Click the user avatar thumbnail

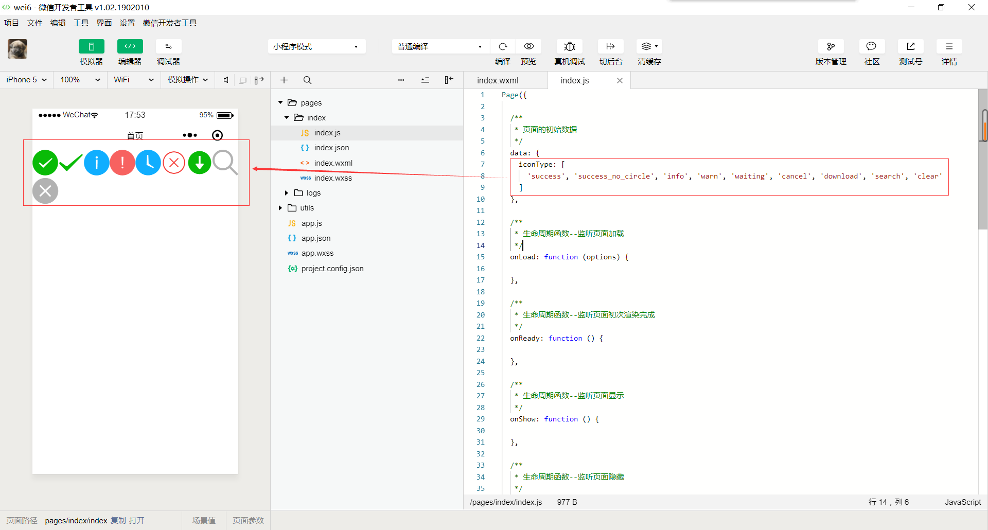pyautogui.click(x=17, y=49)
